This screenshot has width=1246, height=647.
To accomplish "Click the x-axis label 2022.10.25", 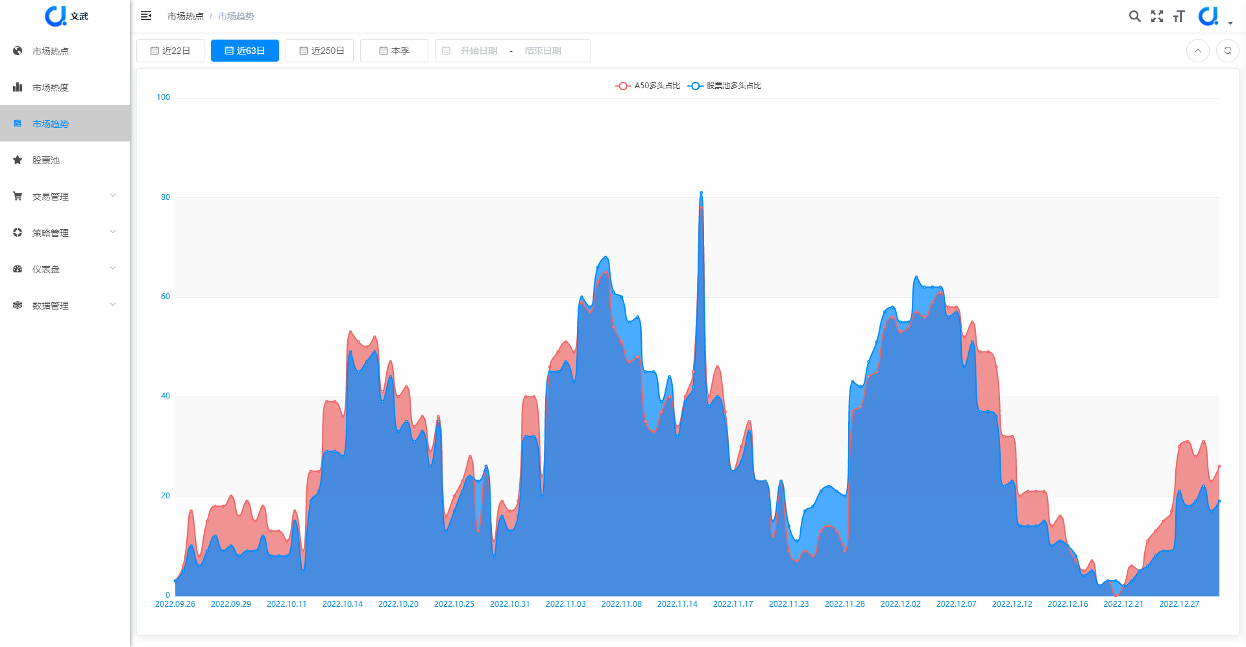I will point(454,604).
